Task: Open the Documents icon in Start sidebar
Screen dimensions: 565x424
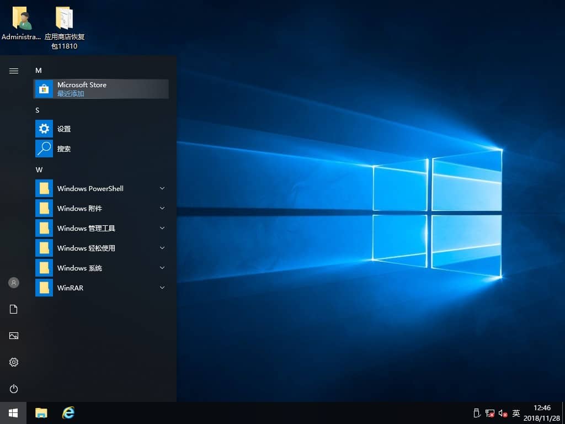Action: [x=13, y=309]
